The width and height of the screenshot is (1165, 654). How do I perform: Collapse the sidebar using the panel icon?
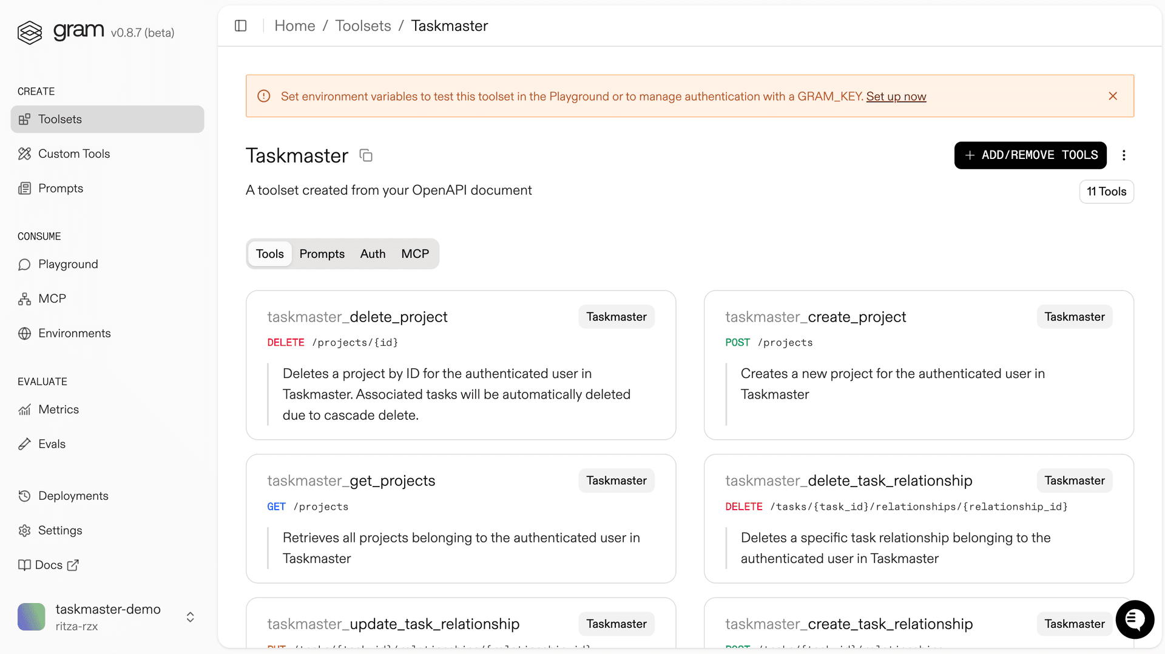tap(240, 25)
